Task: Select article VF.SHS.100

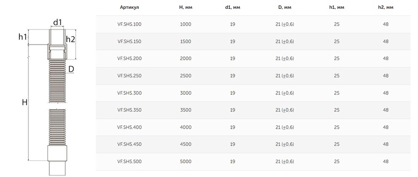Action: point(129,24)
